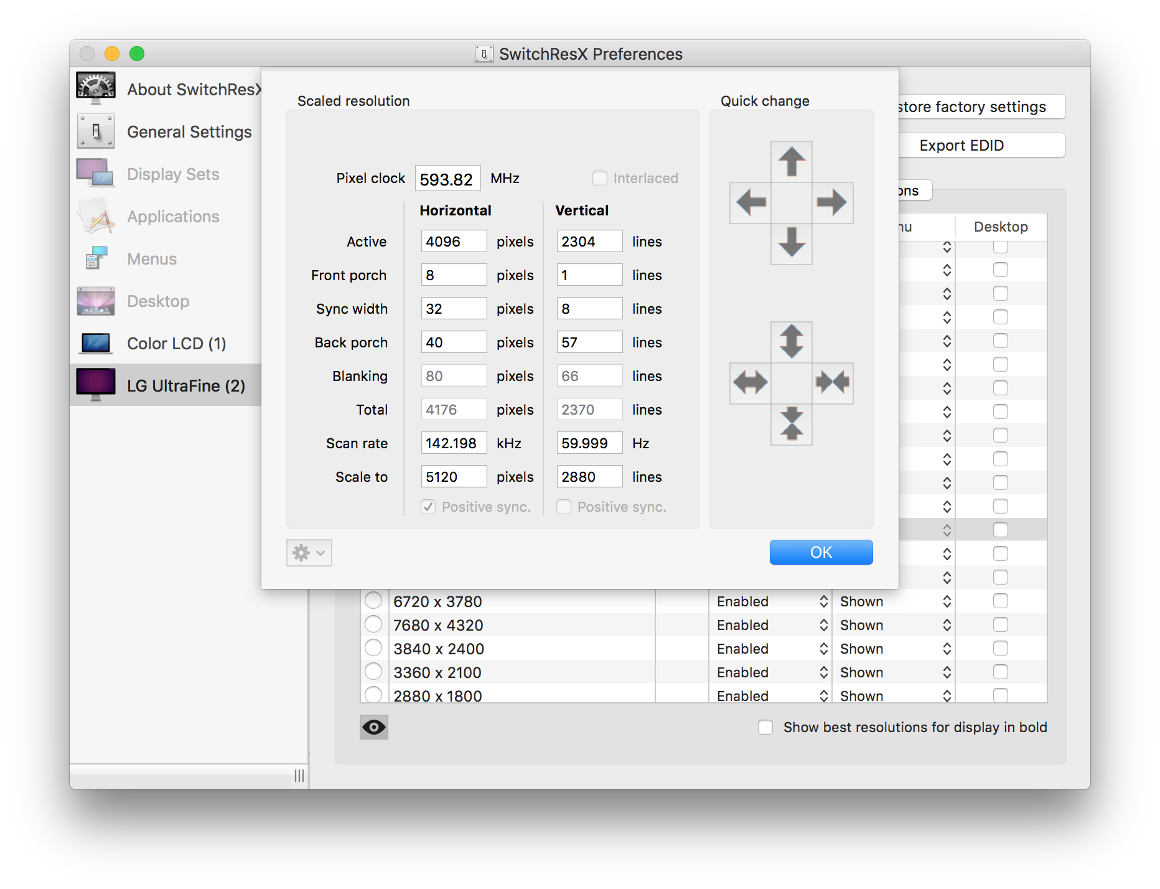Click the Desktop column header
This screenshot has width=1160, height=889.
[1001, 227]
